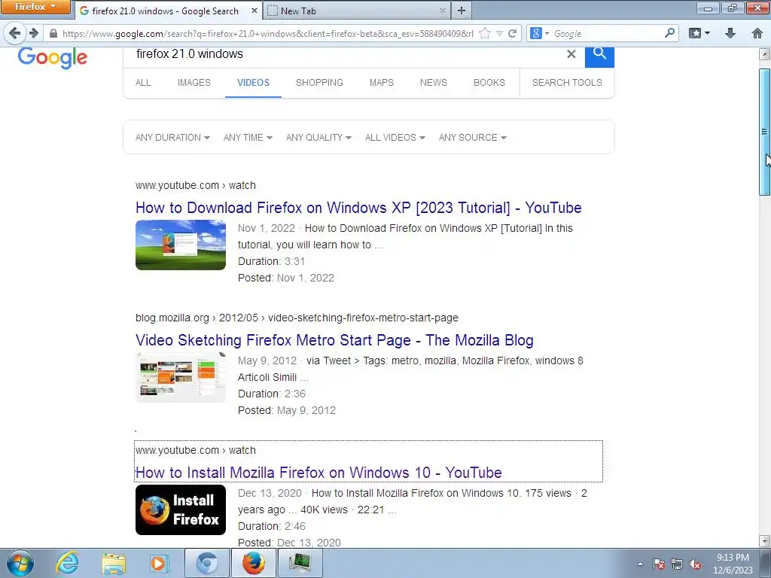Viewport: 771px width, 578px height.
Task: Restore down the Firefox window
Action: click(x=733, y=8)
